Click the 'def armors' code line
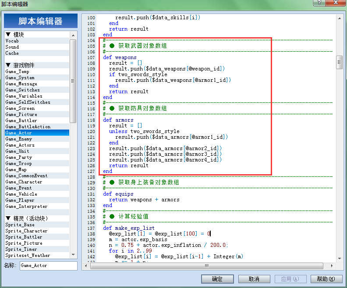 pyautogui.click(x=118, y=120)
